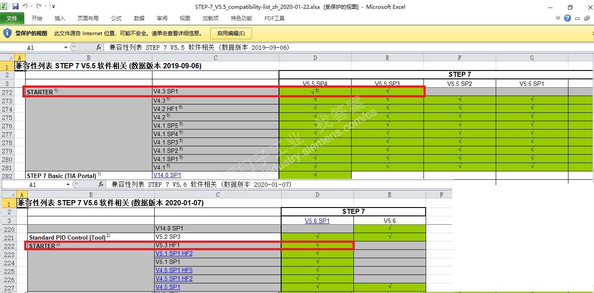Click the A1 Name Box of V5.5 sheet
Screen dimensions: 594x293
pyautogui.click(x=32, y=47)
